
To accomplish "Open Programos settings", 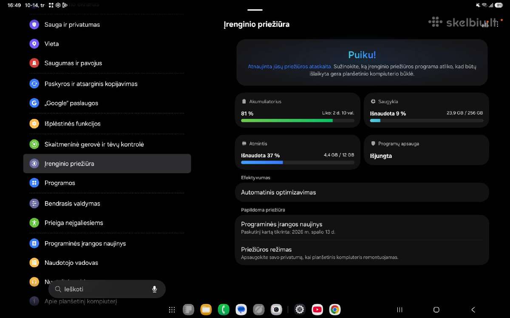I will point(107,183).
